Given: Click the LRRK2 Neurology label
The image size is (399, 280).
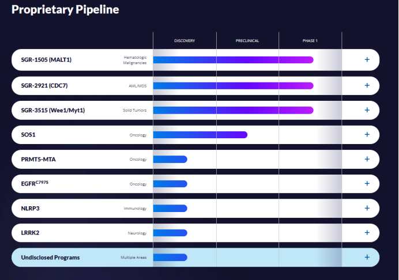Looking at the screenshot, I should [x=137, y=233].
